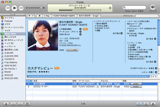This screenshot has height=107, width=160.
Task: Select パーティーシャッフル in the source list
Action: (13, 28)
